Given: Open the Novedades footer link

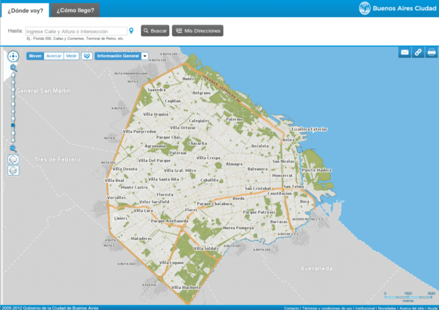Looking at the screenshot, I should coord(387,308).
